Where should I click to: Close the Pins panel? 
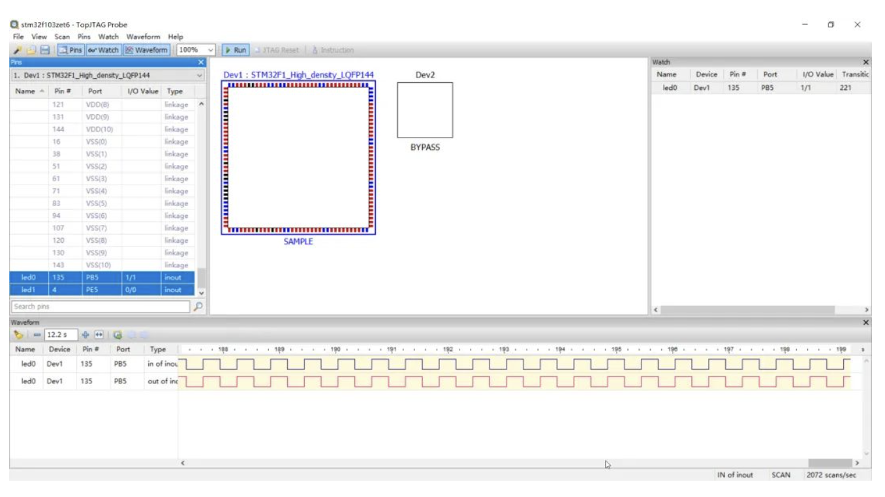pos(201,62)
